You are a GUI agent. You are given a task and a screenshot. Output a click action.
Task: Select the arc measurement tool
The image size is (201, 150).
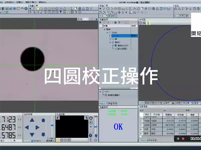[x=41, y=9]
